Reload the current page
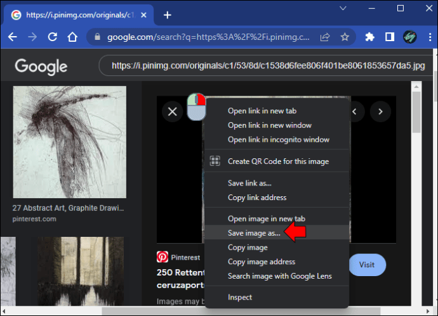 click(53, 37)
